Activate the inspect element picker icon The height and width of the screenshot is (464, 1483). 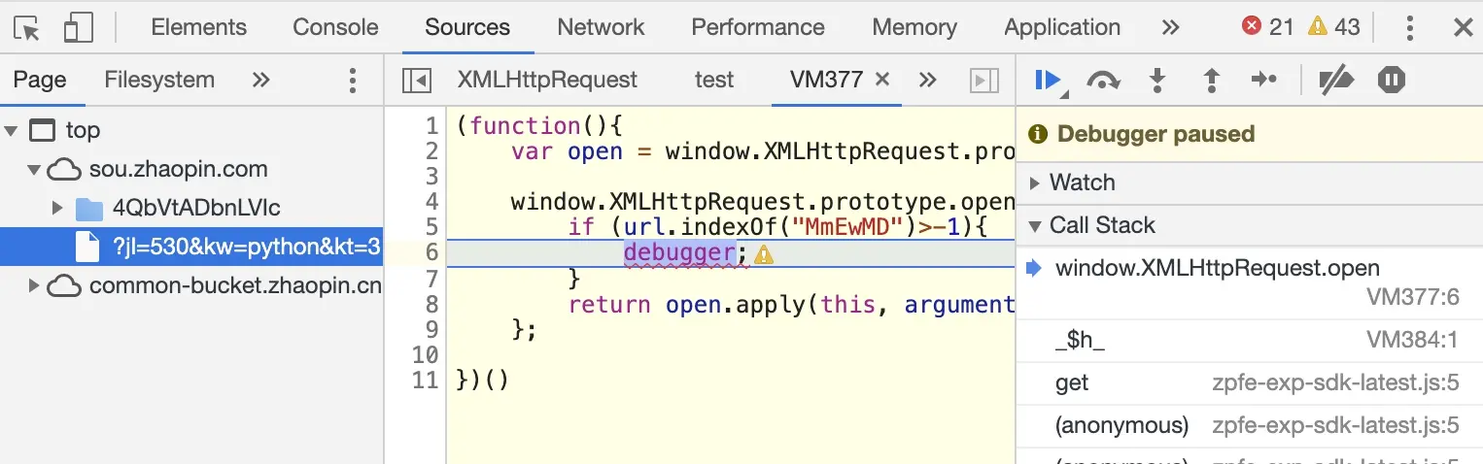pos(29,27)
